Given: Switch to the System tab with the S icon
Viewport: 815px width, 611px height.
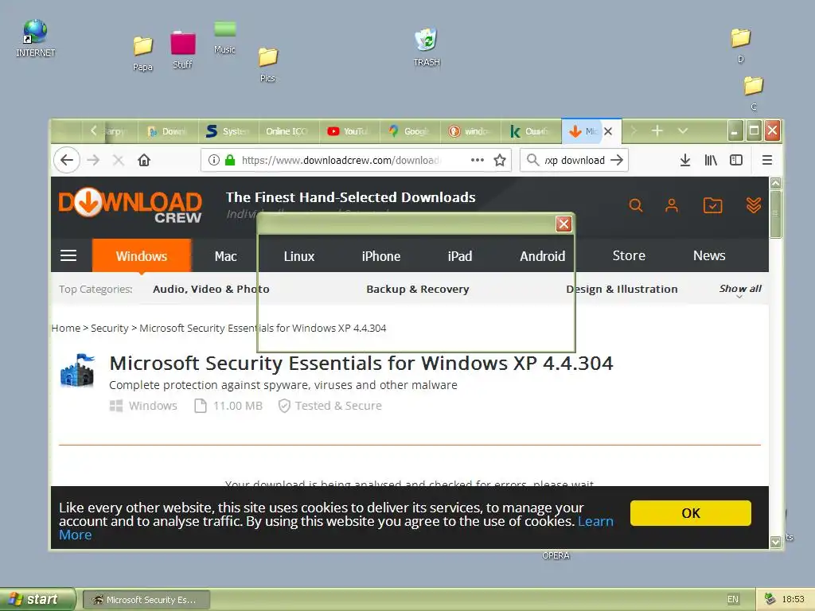Looking at the screenshot, I should (228, 131).
